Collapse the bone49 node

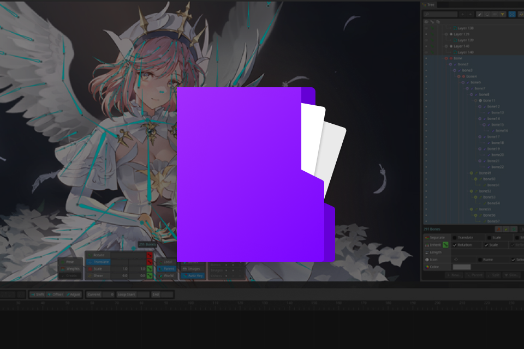[471, 173]
